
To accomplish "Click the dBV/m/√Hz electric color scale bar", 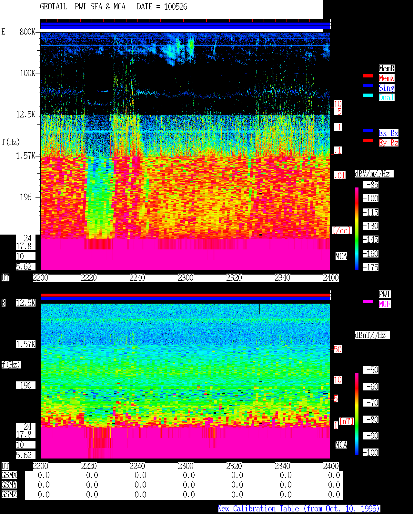I will (357, 228).
